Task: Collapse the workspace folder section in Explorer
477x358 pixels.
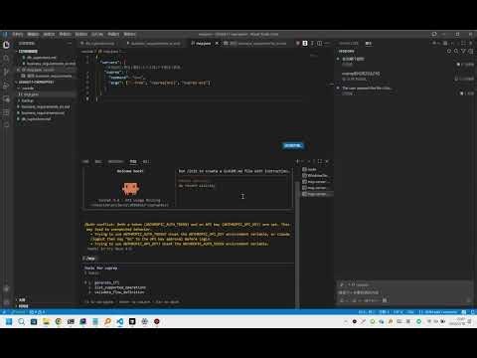Action: pos(36,82)
